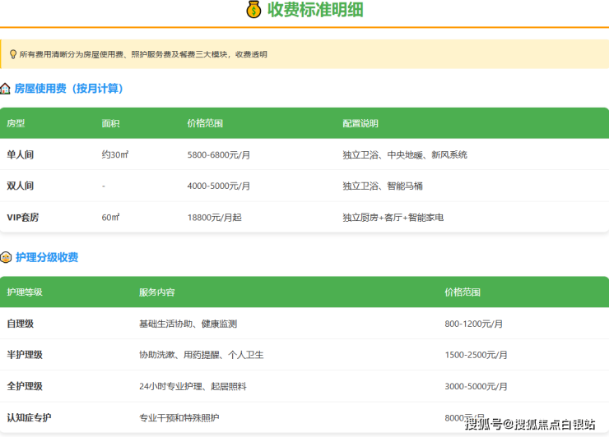Click the 护理等级 column header

coord(24,292)
